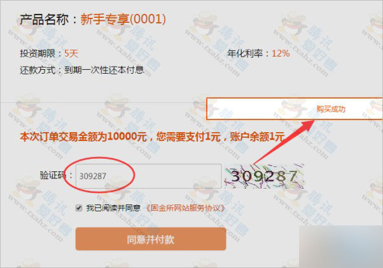This screenshot has width=383, height=268.
Task: Click the 验证码 field label
Action: pos(53,175)
